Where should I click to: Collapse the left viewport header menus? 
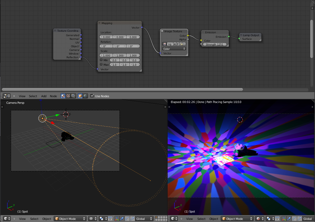(x=14, y=219)
